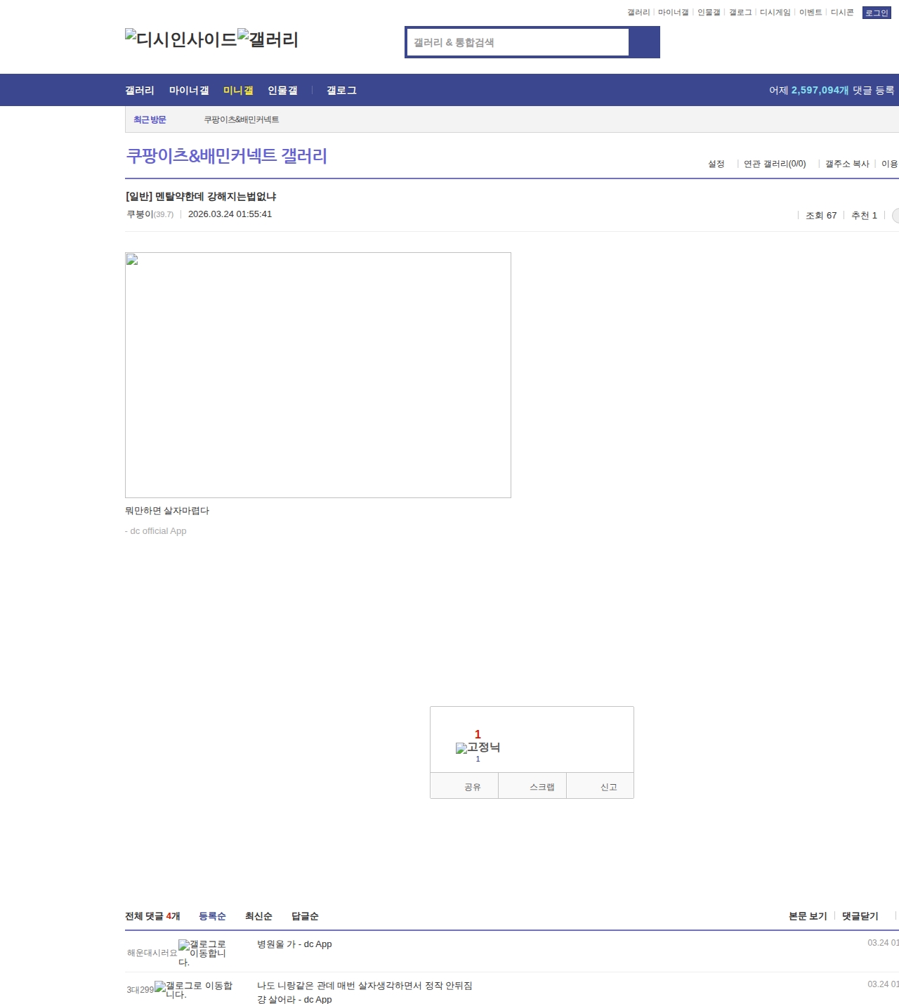Open the 쿠팡이츠&배민커넥트 갤러리 title

[226, 156]
